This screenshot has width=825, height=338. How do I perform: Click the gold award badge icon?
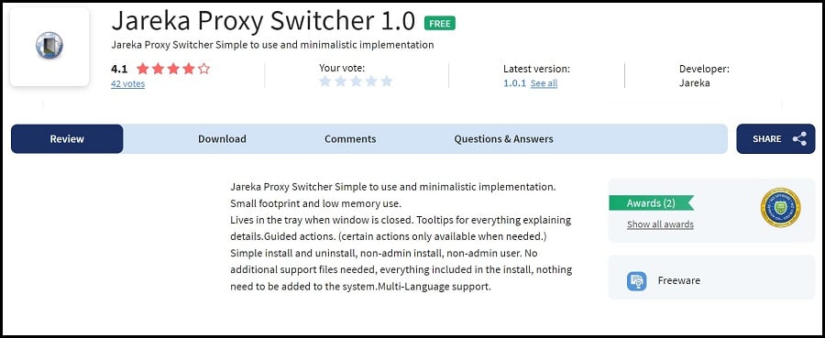780,208
